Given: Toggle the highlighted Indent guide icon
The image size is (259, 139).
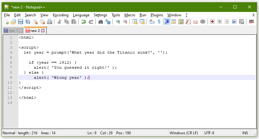Looking at the screenshot, I should [166, 22].
